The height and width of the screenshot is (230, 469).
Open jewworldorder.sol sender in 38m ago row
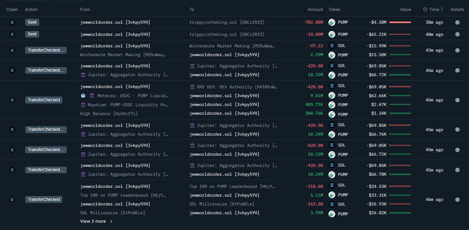pyautogui.click(x=115, y=22)
